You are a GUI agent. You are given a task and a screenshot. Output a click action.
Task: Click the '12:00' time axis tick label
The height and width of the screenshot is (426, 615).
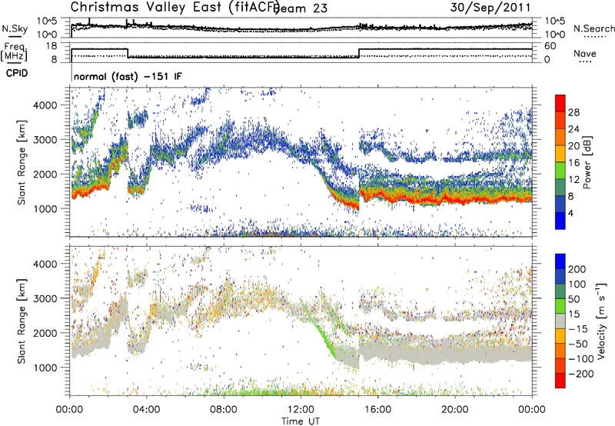point(301,410)
